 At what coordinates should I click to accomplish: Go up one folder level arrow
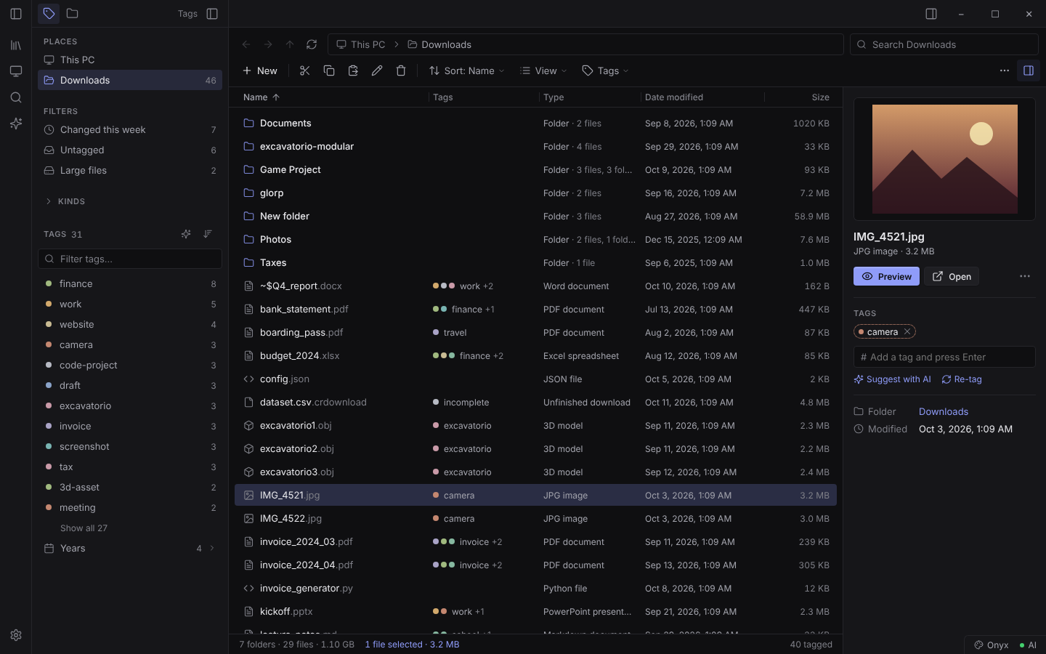(290, 44)
